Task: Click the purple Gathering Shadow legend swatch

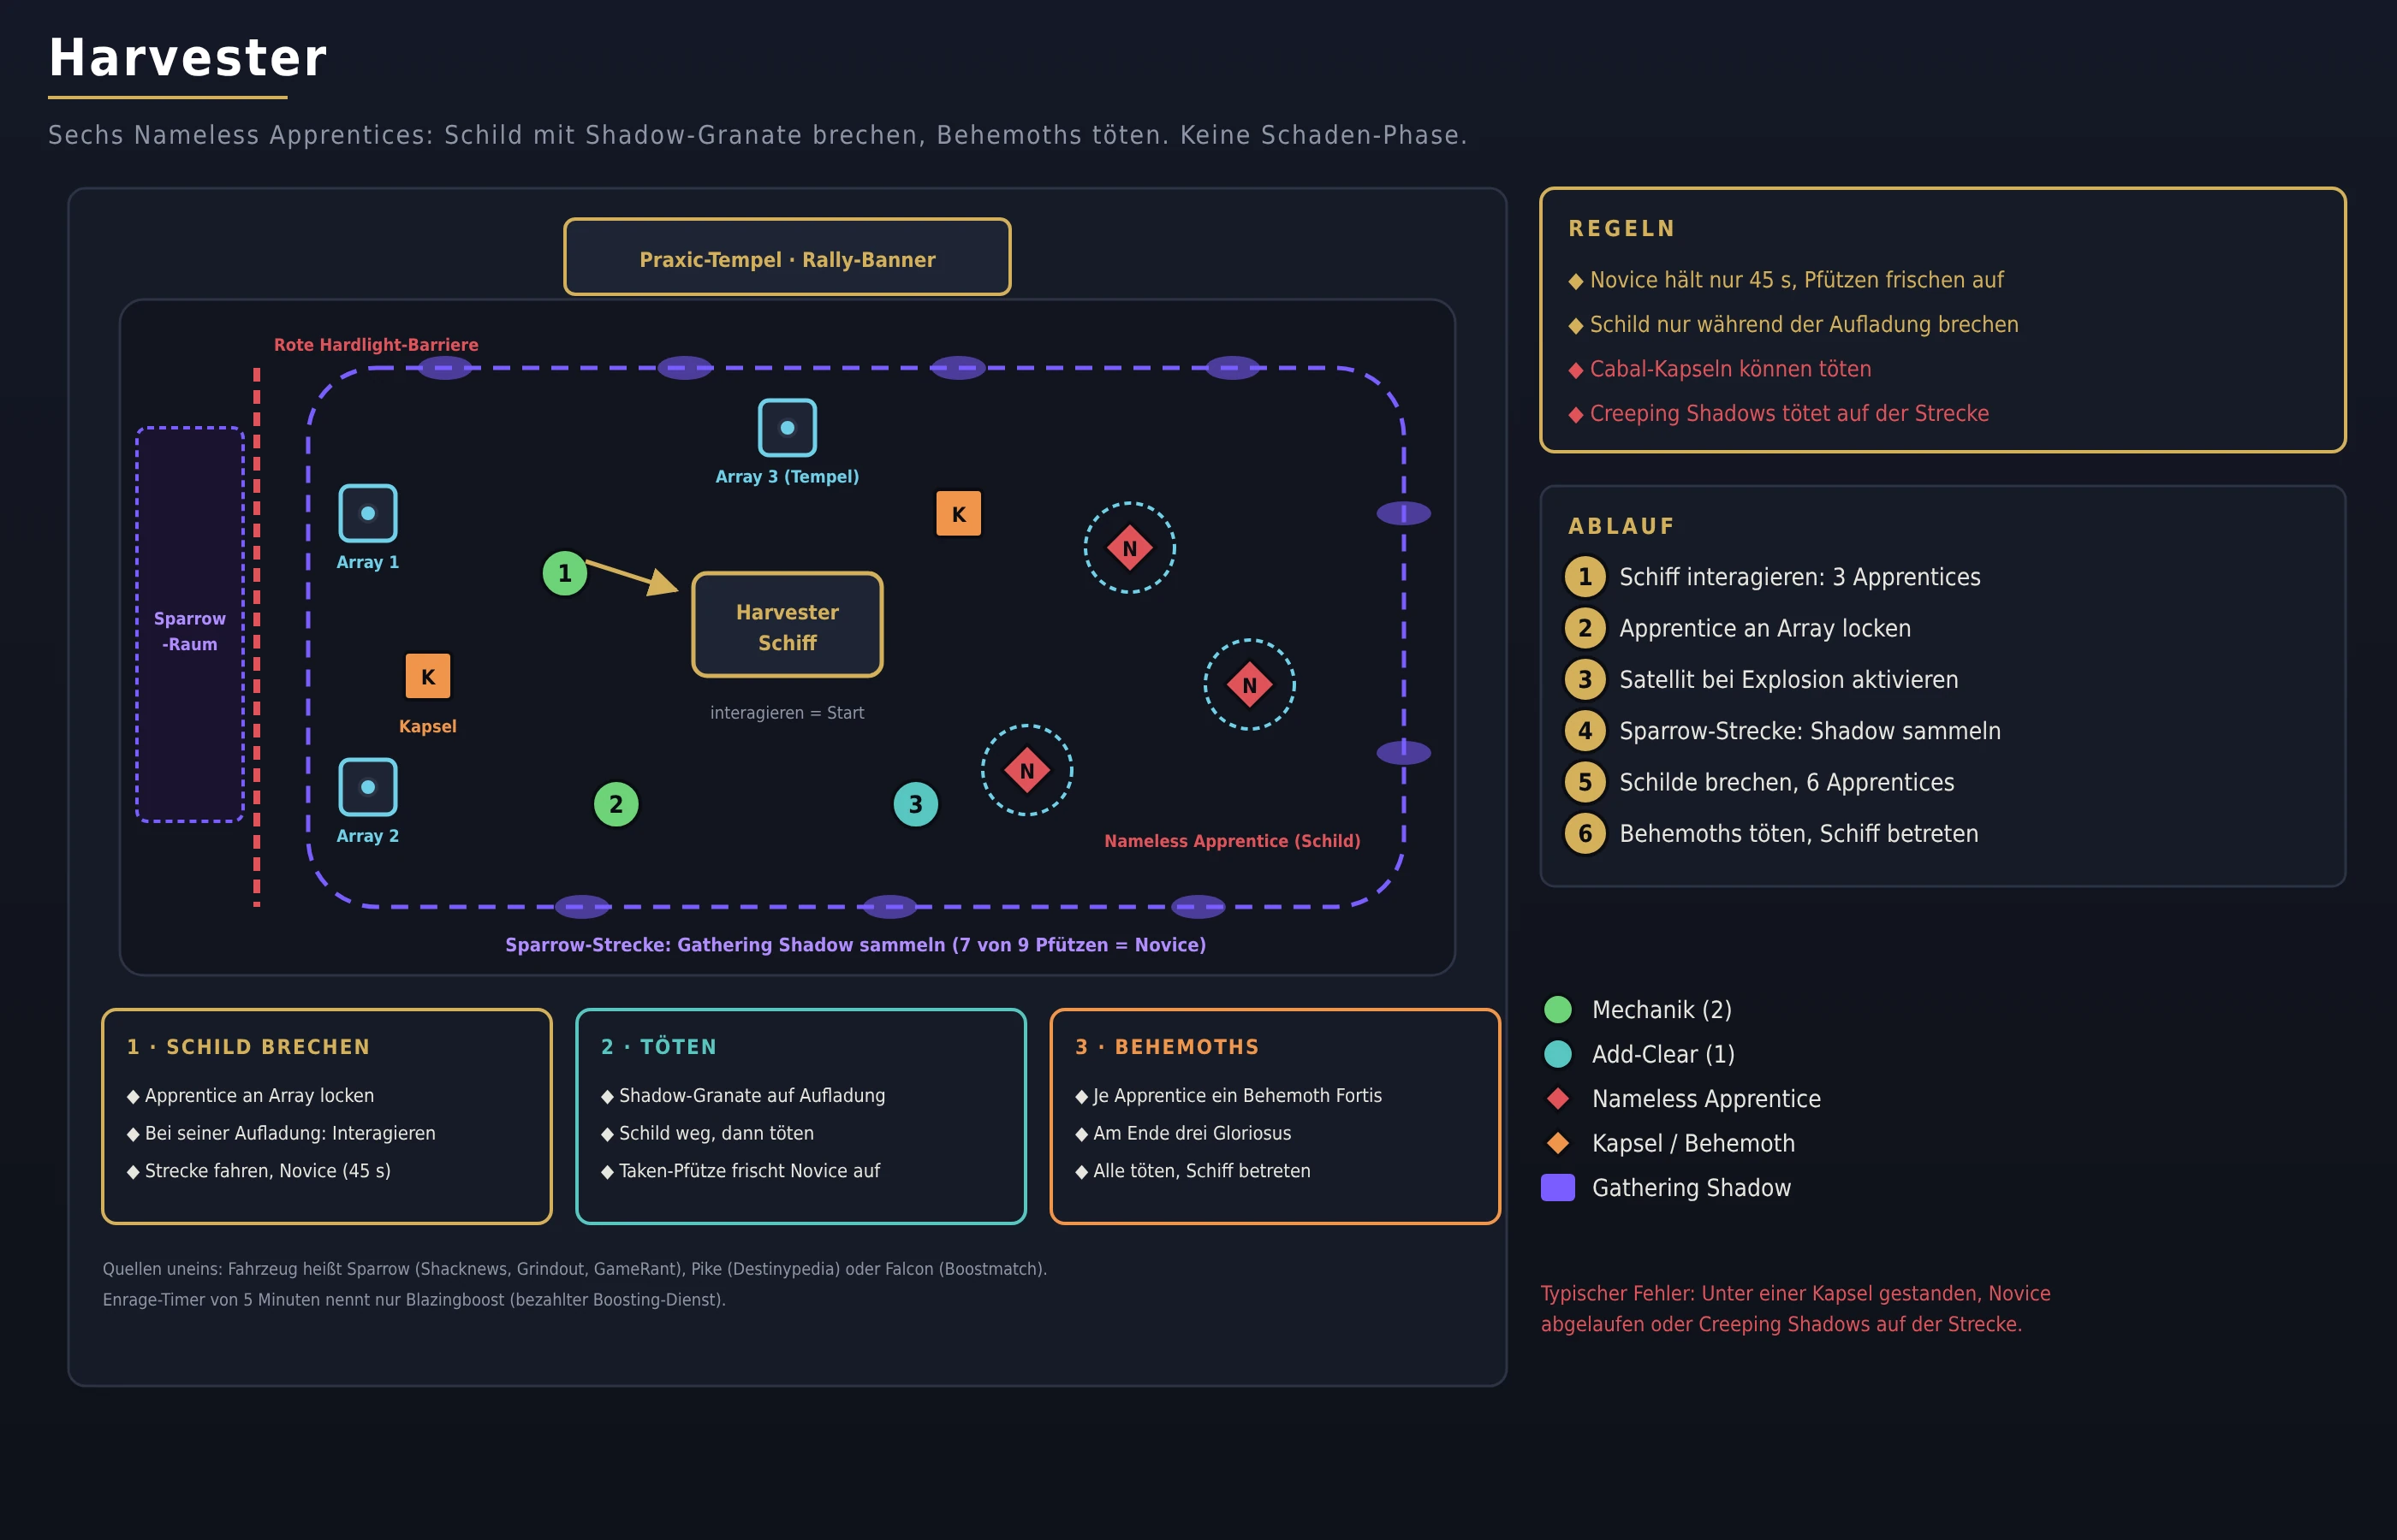Action: point(1558,1188)
